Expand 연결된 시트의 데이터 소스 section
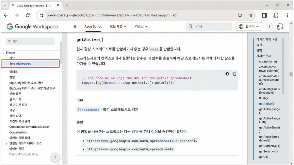Image resolution: width=294 pixels, height=165 pixels. [x=7, y=144]
